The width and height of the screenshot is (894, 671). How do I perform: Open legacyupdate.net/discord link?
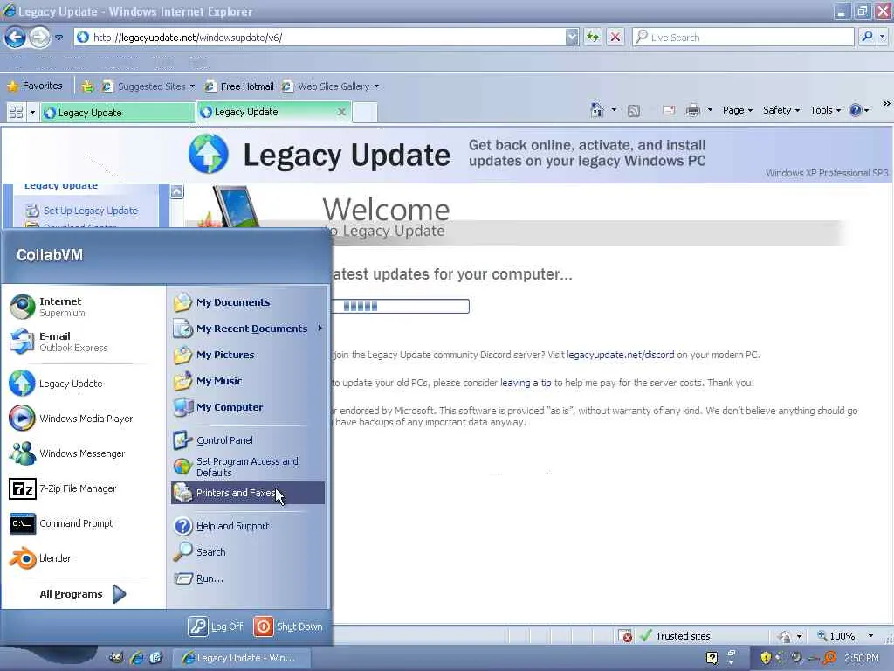pos(621,355)
